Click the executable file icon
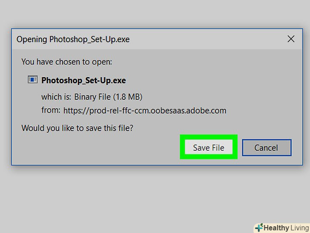 [x=32, y=80]
